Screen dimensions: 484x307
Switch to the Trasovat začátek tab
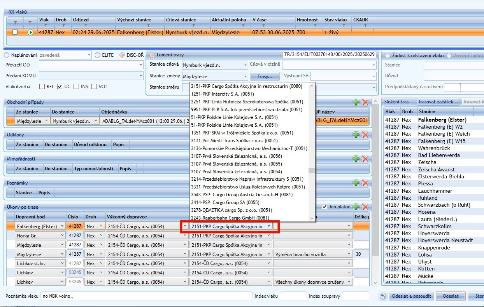click(438, 102)
